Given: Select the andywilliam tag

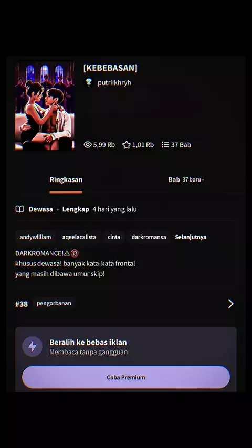Looking at the screenshot, I should coord(36,237).
